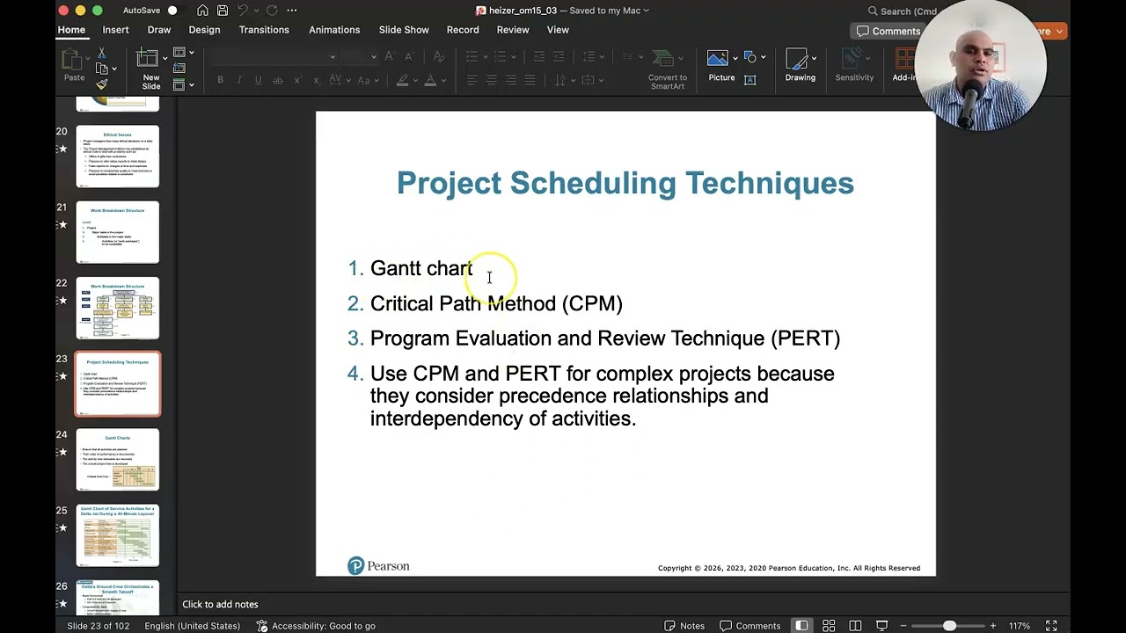
Task: Insert a Picture from ribbon
Action: click(x=719, y=60)
